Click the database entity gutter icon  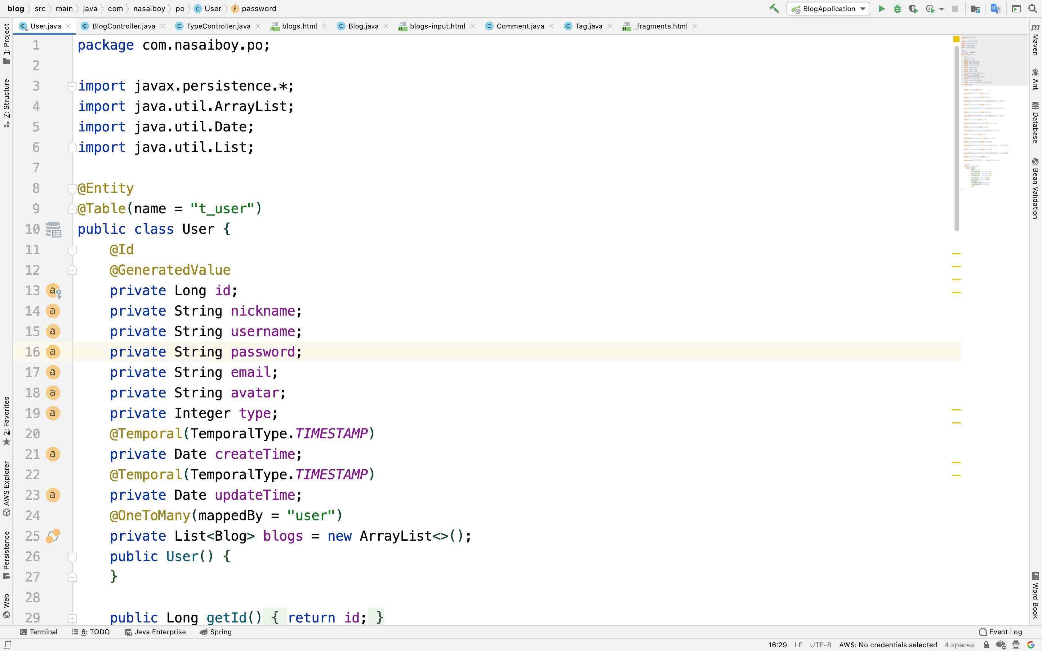pyautogui.click(x=53, y=229)
